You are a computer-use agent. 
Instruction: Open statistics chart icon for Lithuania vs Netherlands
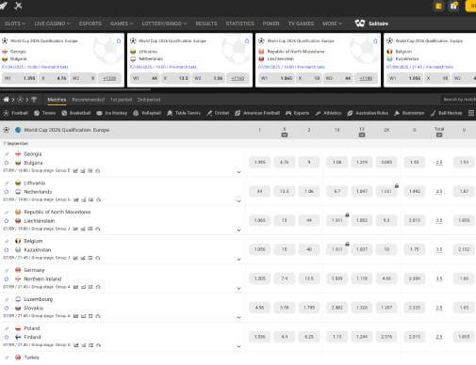click(75, 199)
